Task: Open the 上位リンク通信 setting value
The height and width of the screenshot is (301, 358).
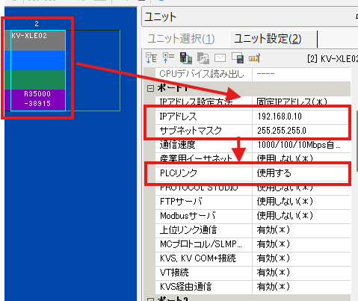Action: click(x=274, y=229)
